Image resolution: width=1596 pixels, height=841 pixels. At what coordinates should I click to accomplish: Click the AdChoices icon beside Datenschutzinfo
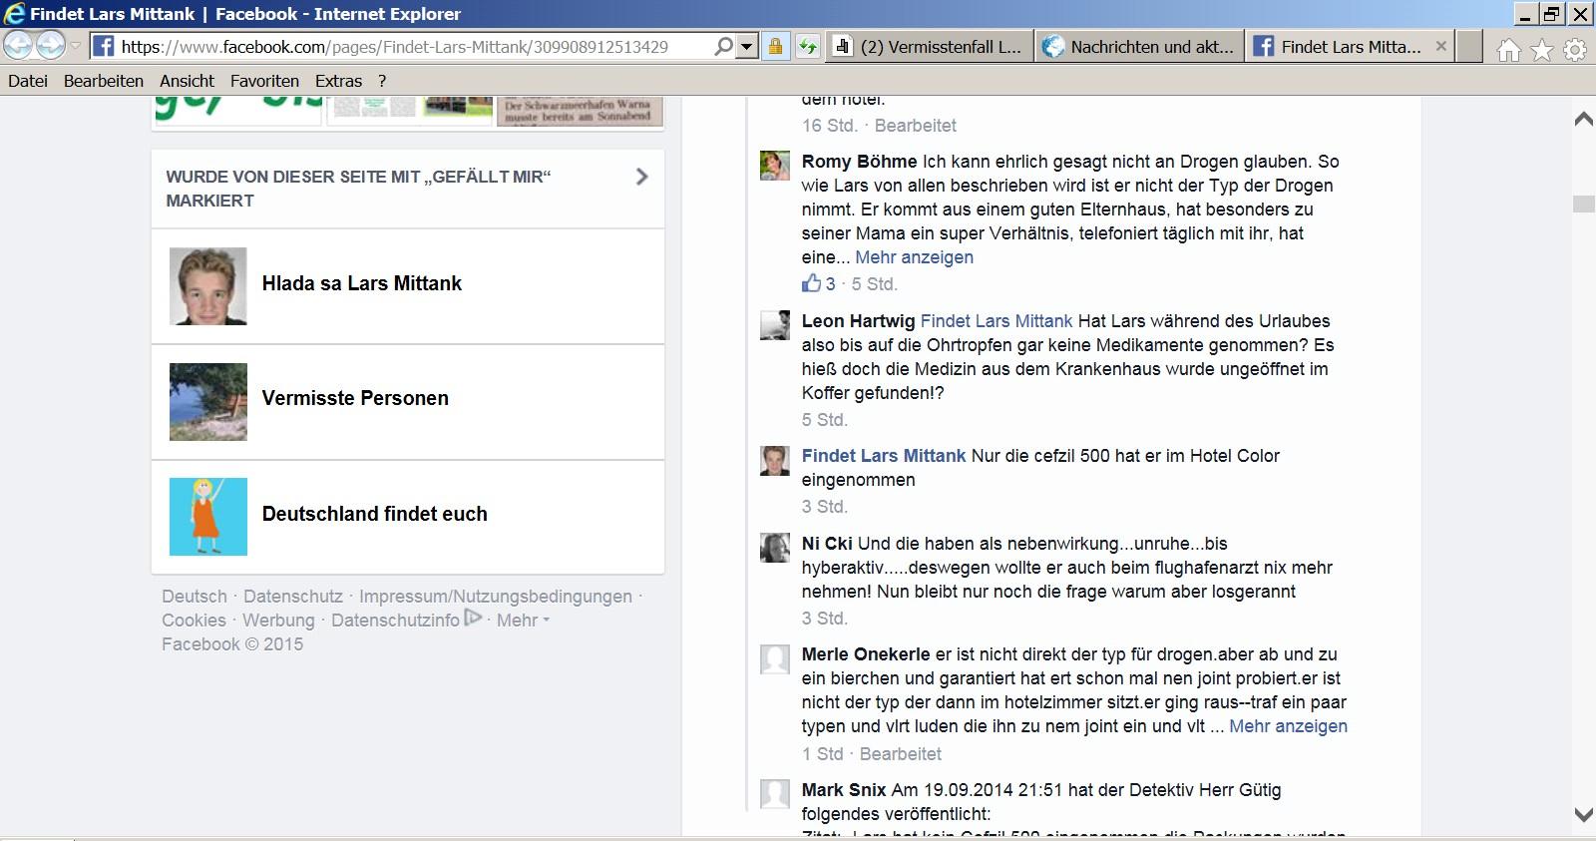(x=473, y=619)
